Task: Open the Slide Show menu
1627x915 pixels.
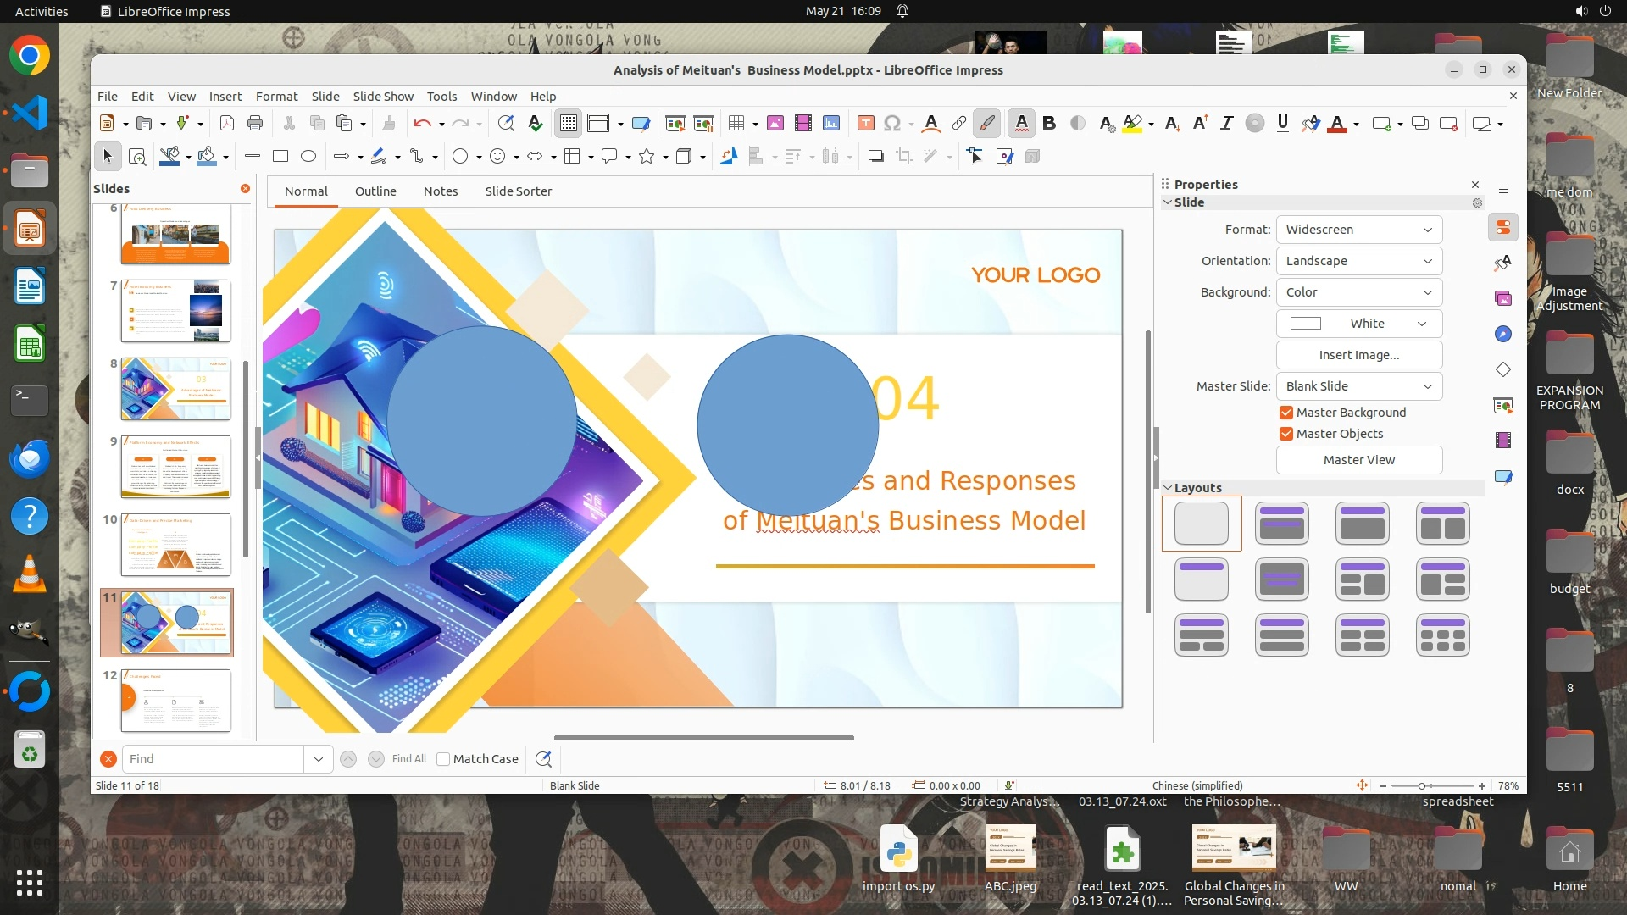Action: pos(383,97)
